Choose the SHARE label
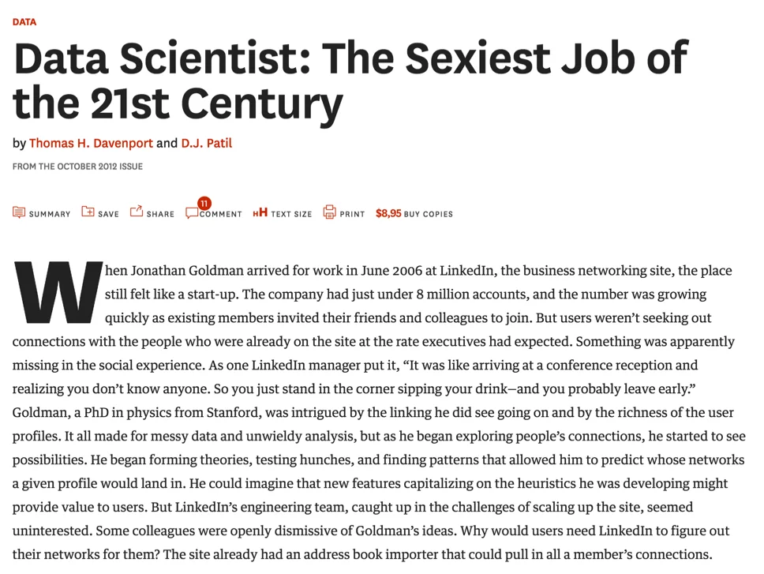 pyautogui.click(x=160, y=214)
